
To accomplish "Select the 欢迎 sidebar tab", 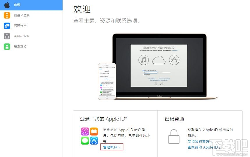I will 31,5.
